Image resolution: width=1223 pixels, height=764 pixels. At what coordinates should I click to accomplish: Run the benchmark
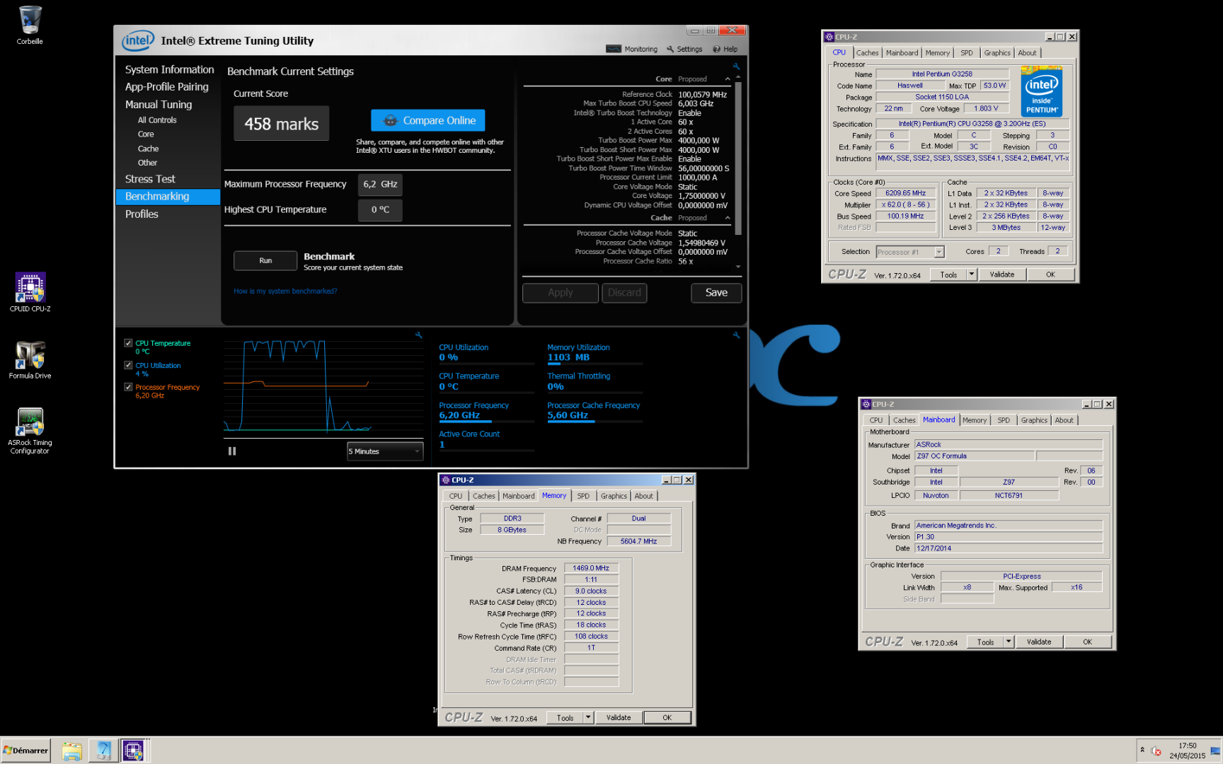click(265, 260)
